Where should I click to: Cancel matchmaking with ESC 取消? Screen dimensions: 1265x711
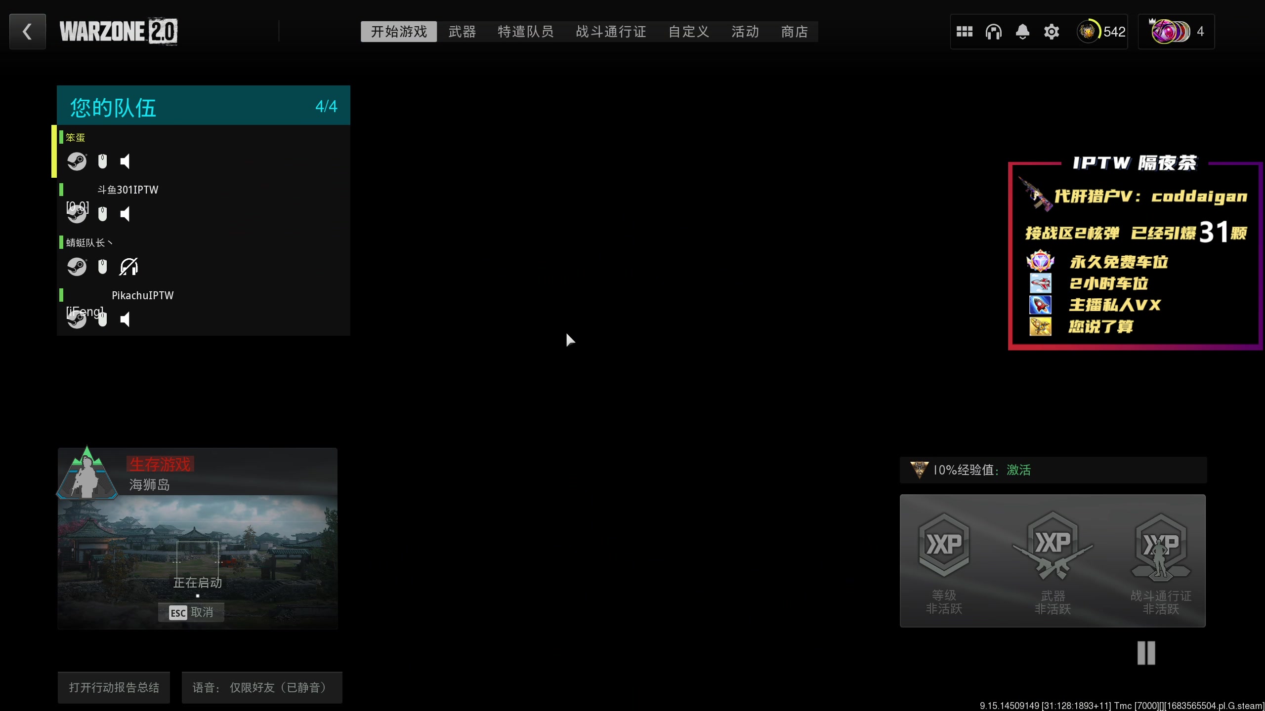(x=191, y=612)
